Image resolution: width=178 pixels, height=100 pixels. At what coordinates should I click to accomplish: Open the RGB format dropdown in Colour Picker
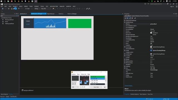(x=75, y=87)
